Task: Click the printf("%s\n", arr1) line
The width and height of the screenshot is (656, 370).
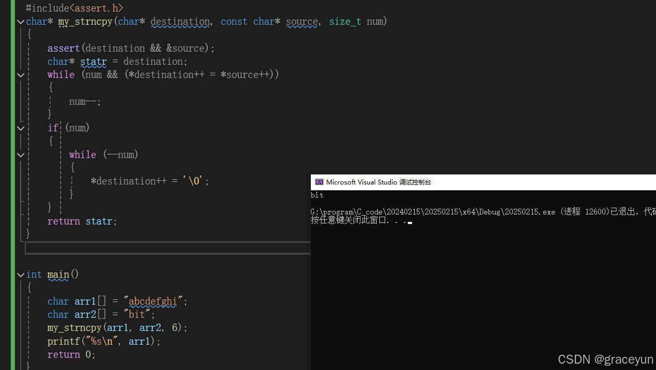Action: 104,341
